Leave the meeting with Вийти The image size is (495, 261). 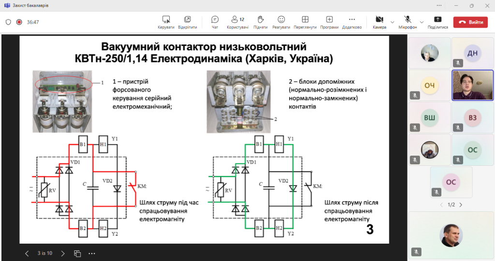pos(471,22)
